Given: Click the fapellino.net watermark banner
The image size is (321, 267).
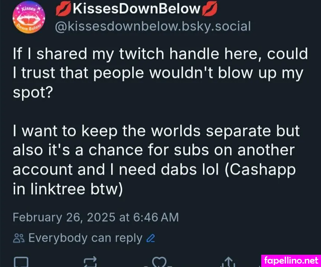Looking at the screenshot, I should tap(291, 260).
